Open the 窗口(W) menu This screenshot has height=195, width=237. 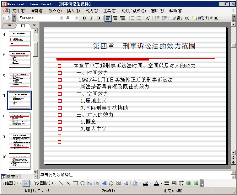pos(157,11)
